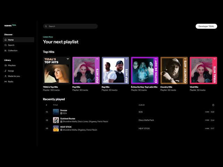Image resolution: width=223 pixels, height=167 pixels.
Task: Play the Snooze track title
Action: [63, 110]
